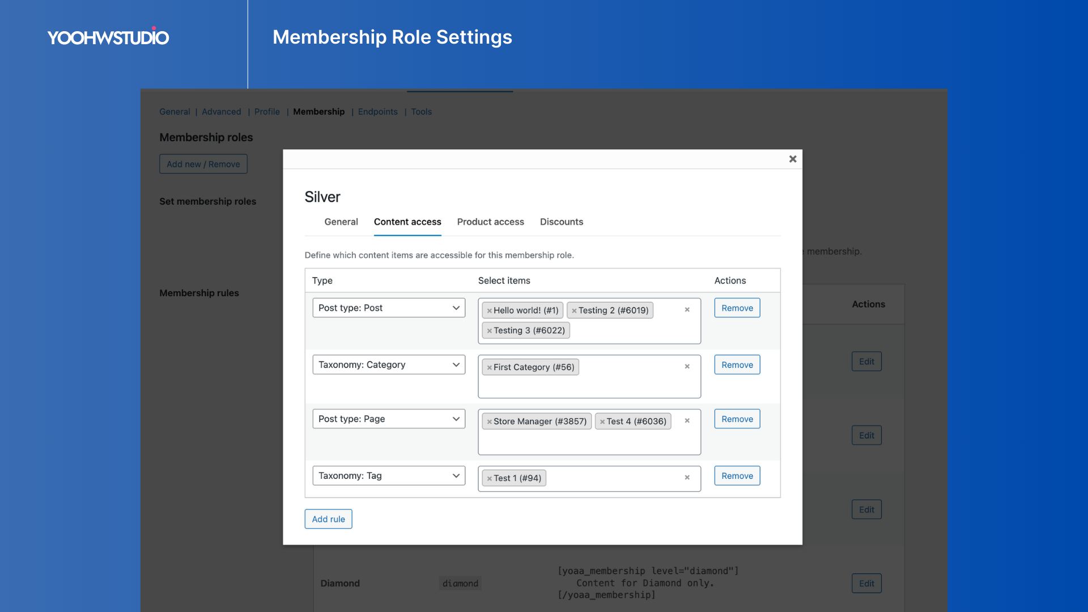Close the Silver settings modal

click(793, 159)
